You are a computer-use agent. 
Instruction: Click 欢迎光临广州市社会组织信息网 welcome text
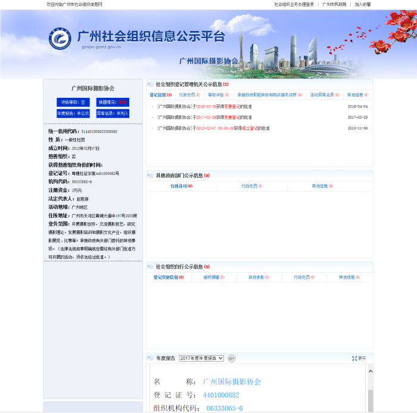click(74, 5)
